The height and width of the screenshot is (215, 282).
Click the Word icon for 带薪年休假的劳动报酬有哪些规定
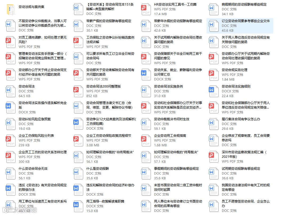tap(146, 26)
